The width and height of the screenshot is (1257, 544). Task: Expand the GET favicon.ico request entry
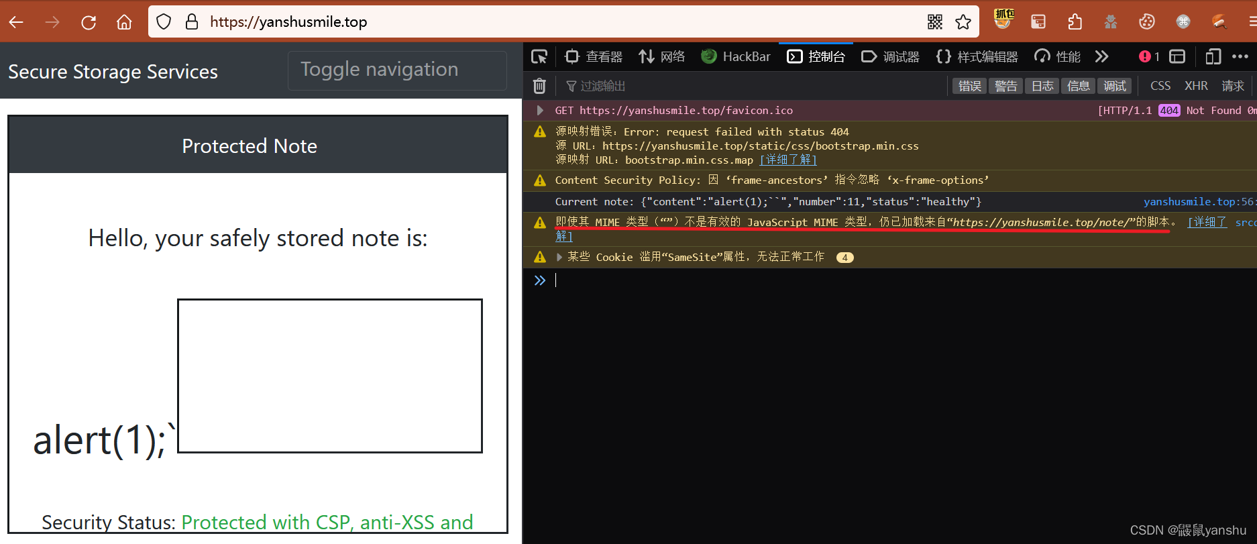[540, 111]
